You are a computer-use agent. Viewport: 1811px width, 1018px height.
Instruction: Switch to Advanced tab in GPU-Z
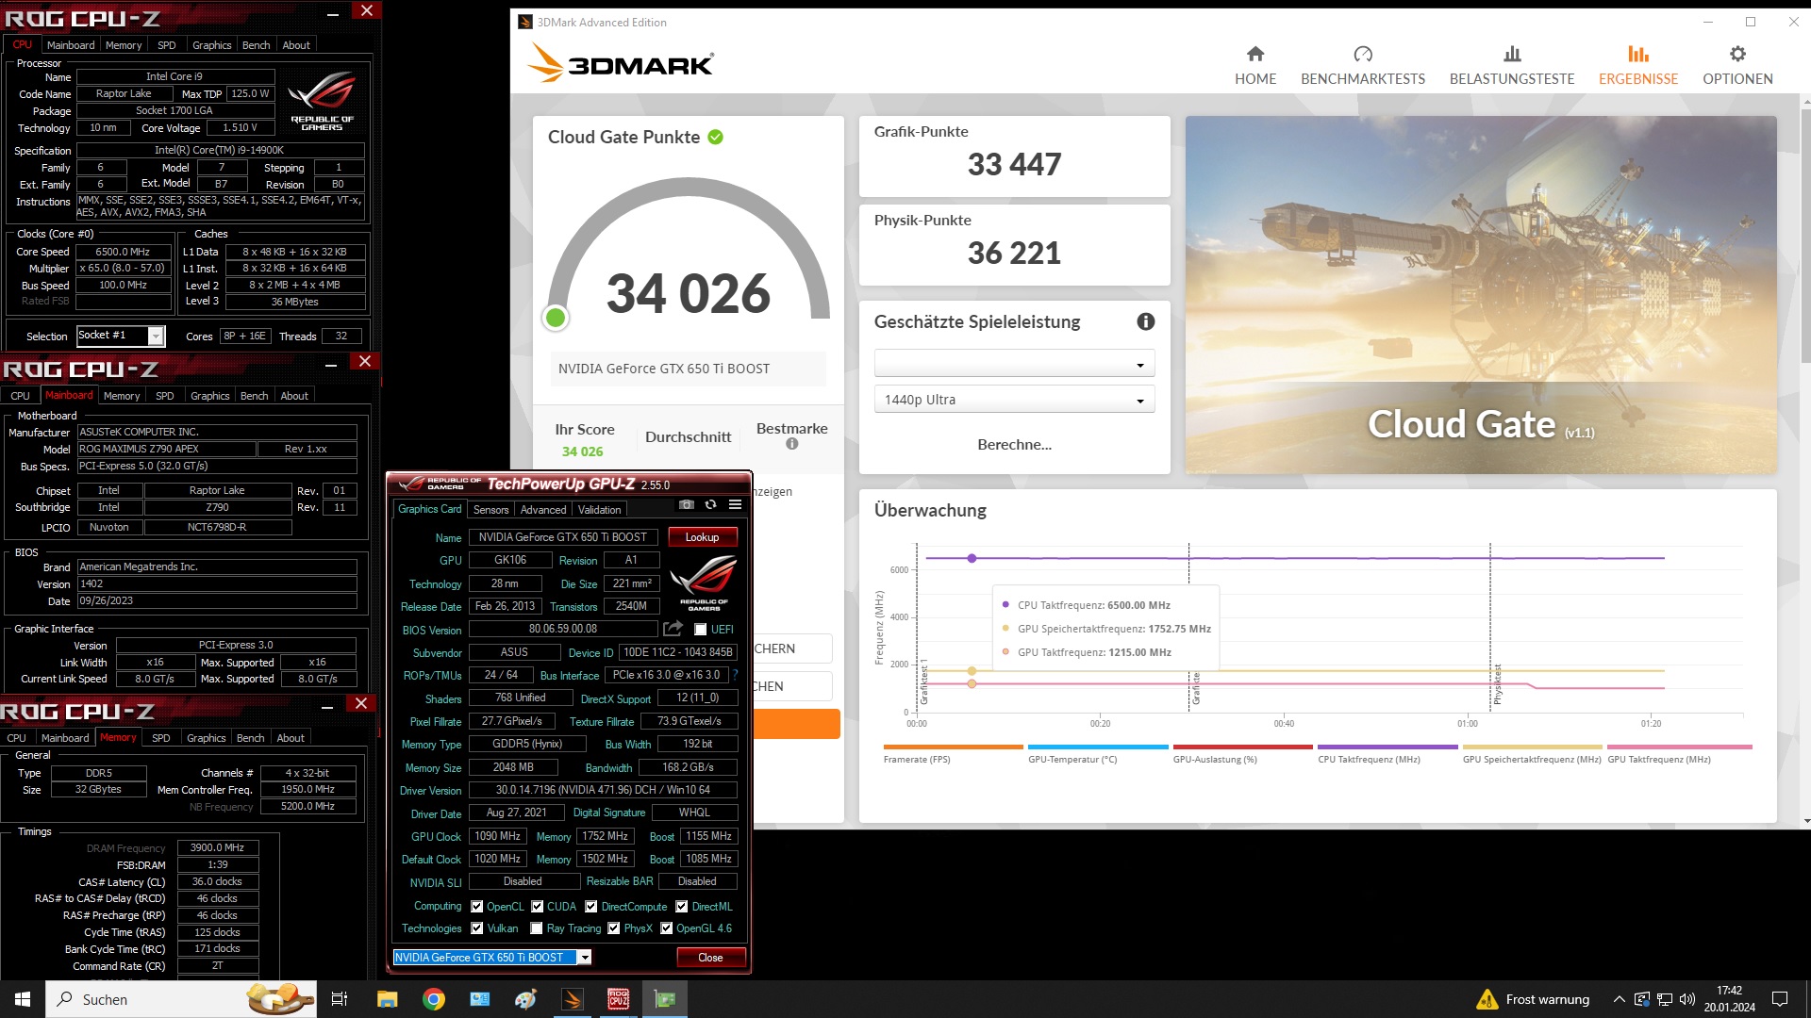point(543,510)
